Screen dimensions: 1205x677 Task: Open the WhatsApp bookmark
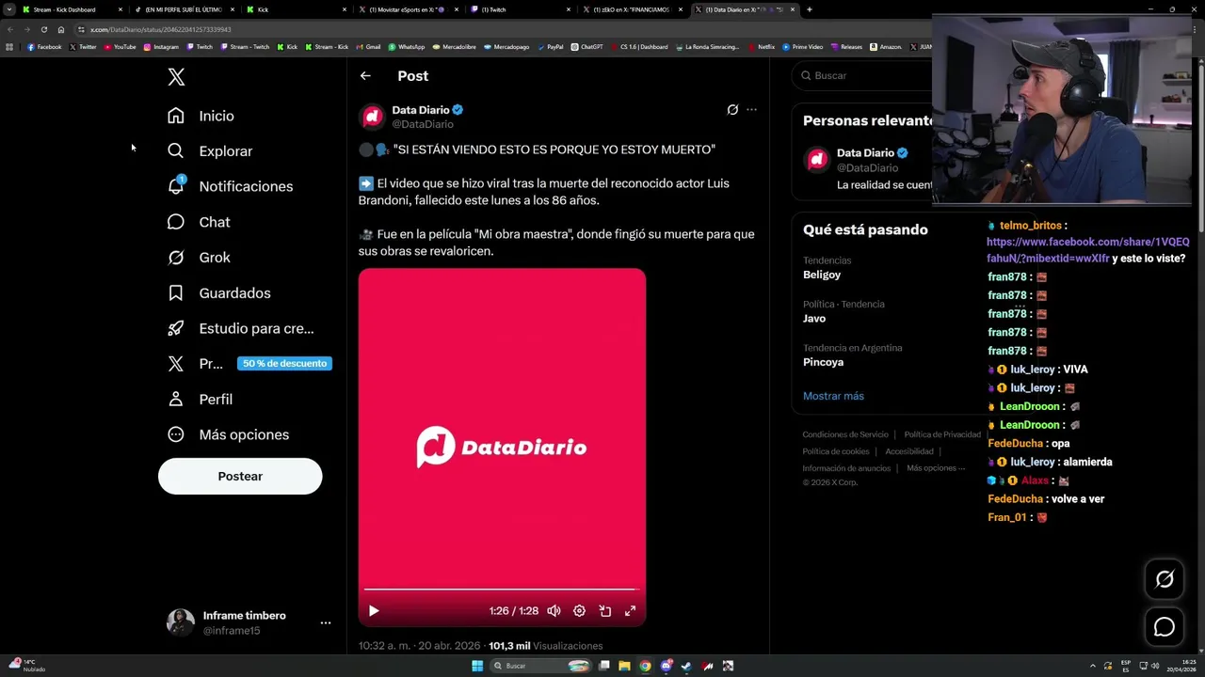[406, 47]
